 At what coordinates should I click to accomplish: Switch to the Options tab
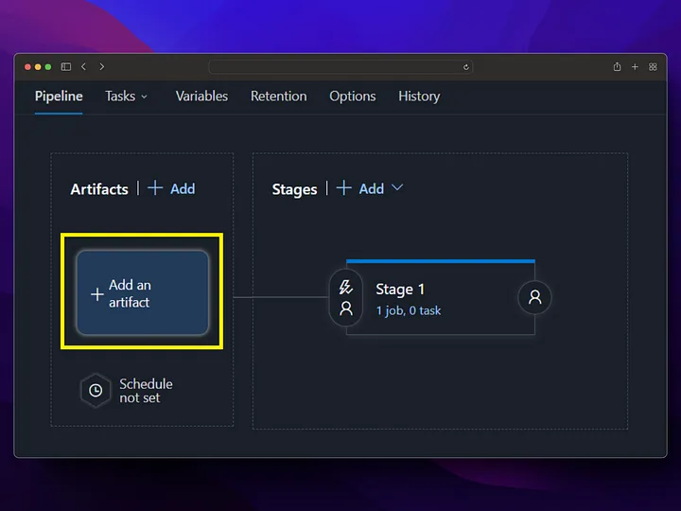point(352,96)
